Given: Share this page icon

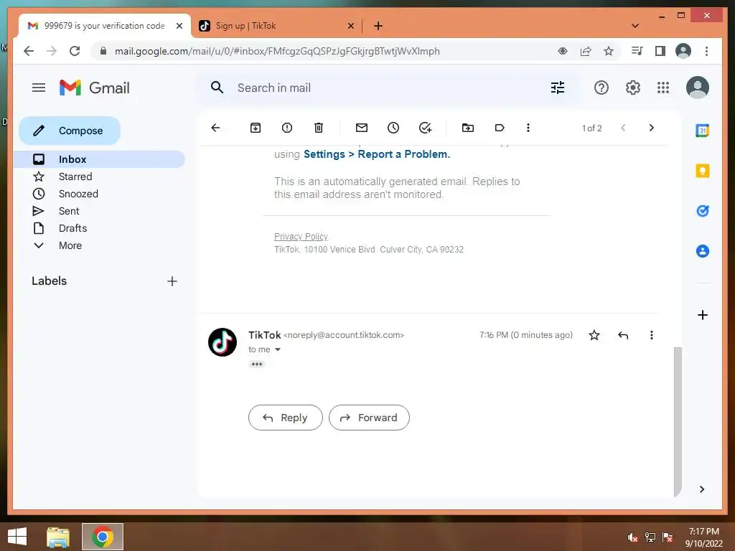Looking at the screenshot, I should click(x=586, y=51).
